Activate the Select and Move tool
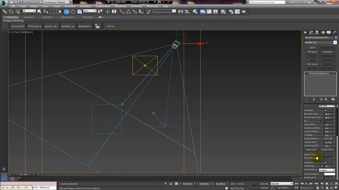Image resolution: width=339 pixels, height=190 pixels. click(x=66, y=12)
